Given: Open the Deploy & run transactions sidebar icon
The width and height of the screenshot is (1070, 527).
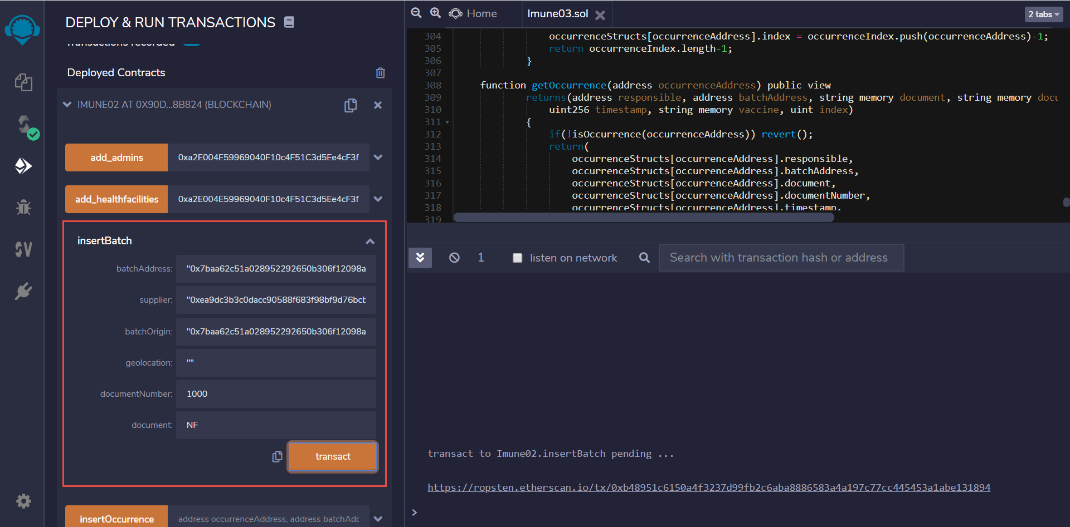Looking at the screenshot, I should 23,166.
